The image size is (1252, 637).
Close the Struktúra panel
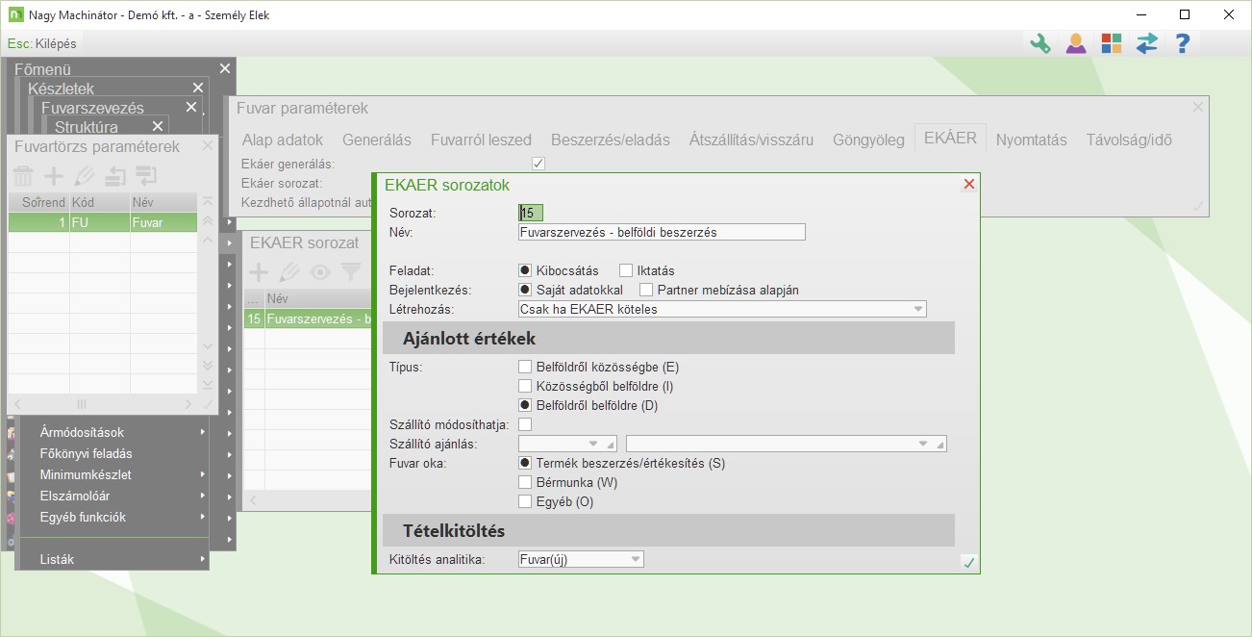pos(158,126)
